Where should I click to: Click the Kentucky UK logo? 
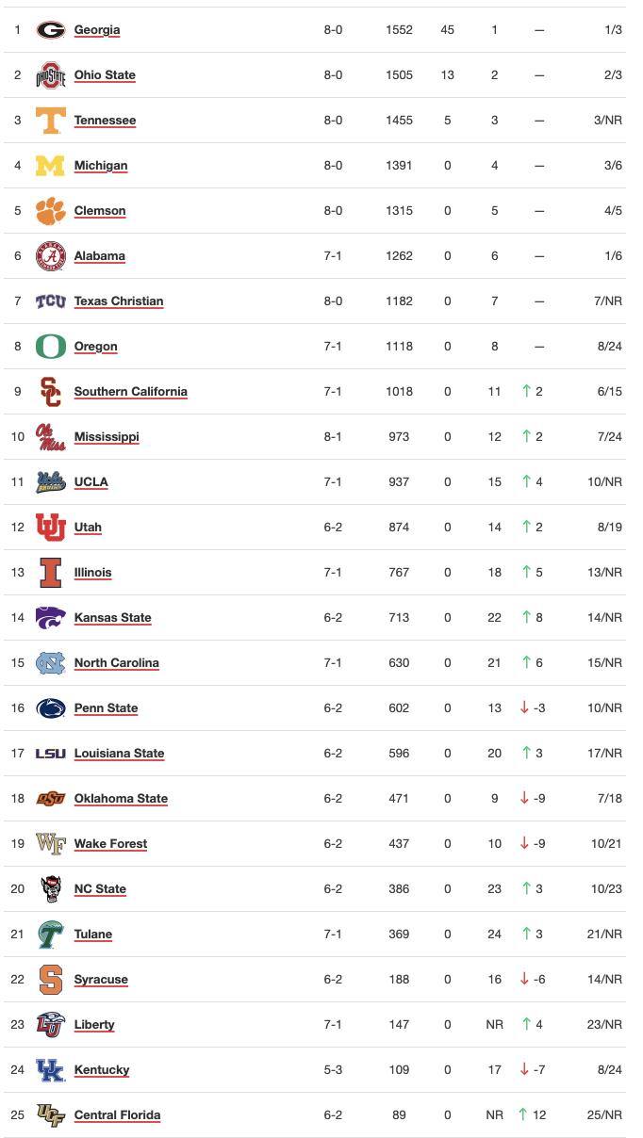point(50,1070)
